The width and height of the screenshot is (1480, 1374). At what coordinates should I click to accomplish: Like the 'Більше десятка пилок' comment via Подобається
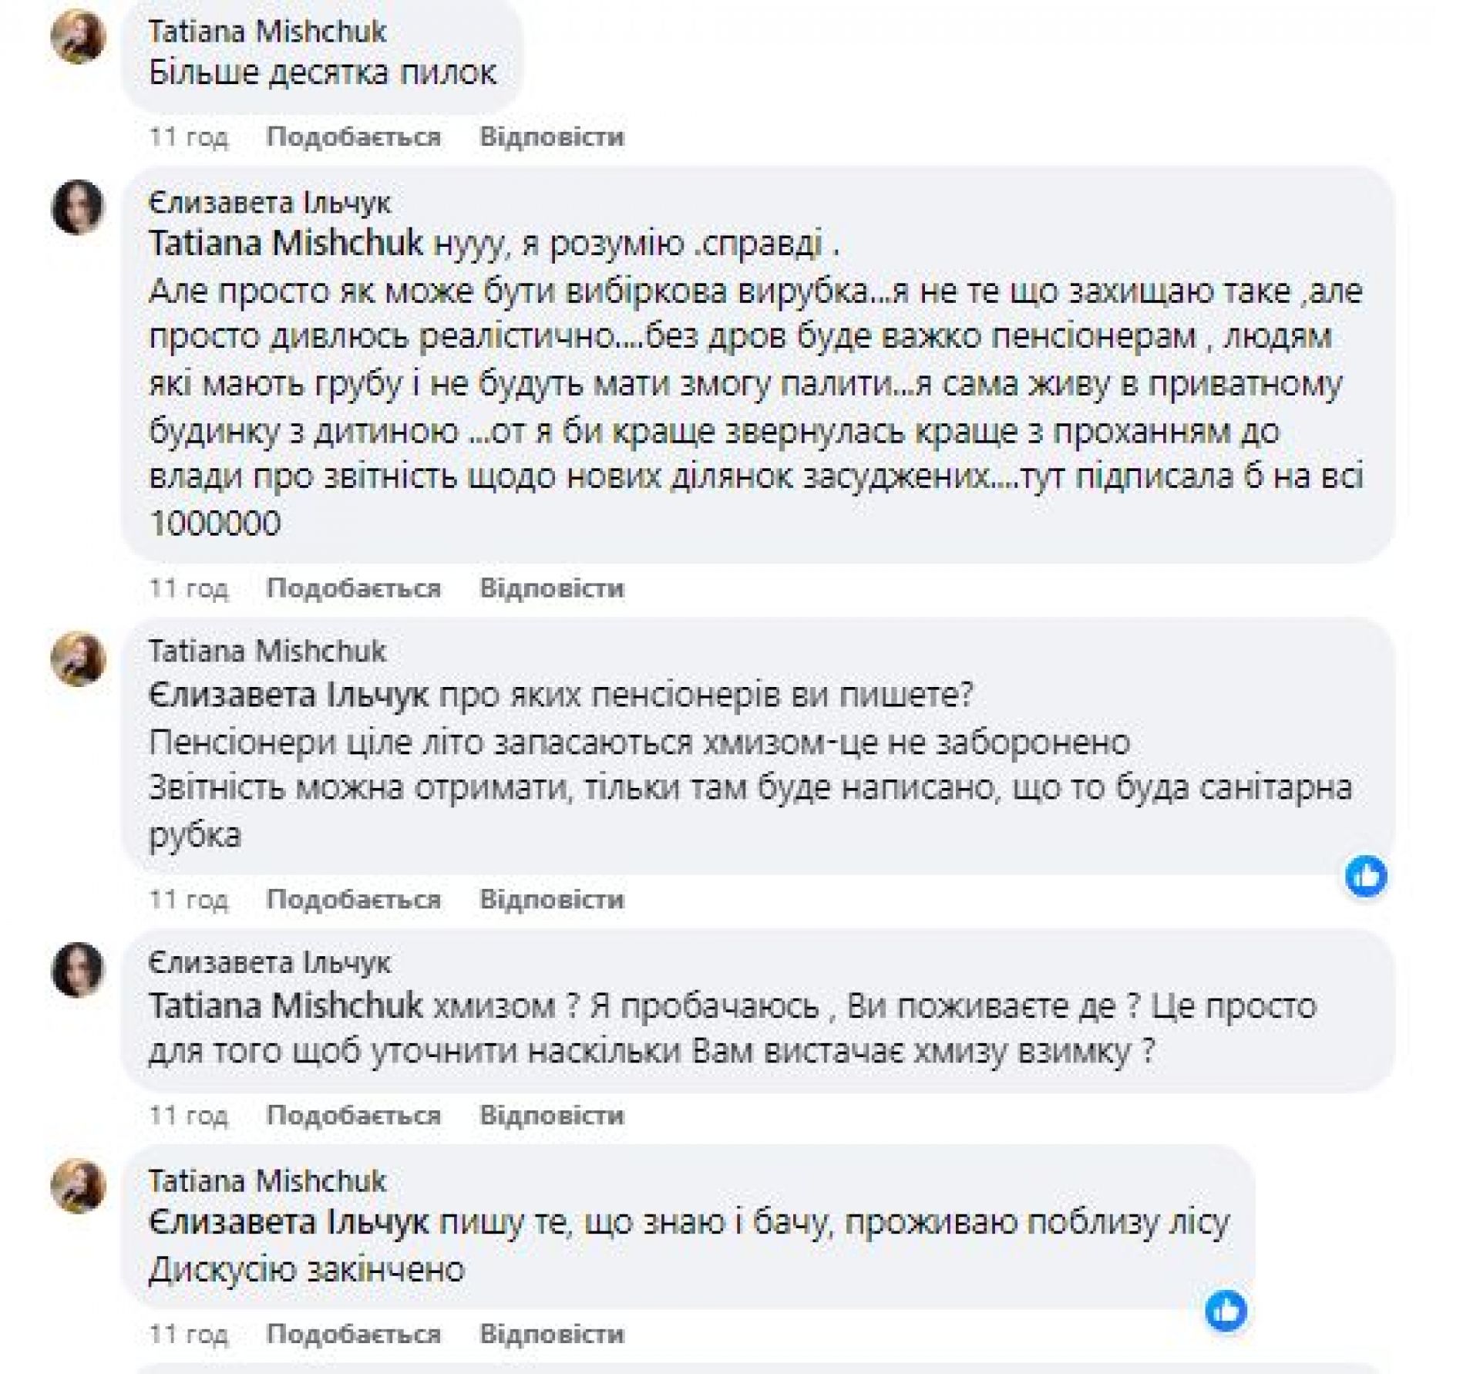pos(354,137)
